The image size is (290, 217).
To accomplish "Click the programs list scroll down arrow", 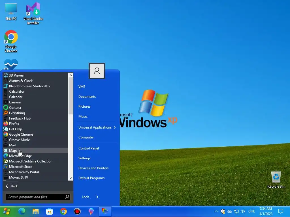I will point(71,178).
